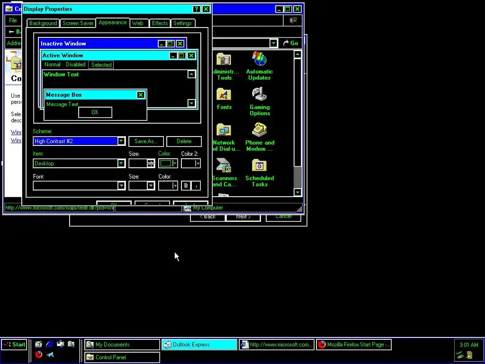This screenshot has width=485, height=364.
Task: Click the Disabled menu item in preview
Action: point(75,64)
